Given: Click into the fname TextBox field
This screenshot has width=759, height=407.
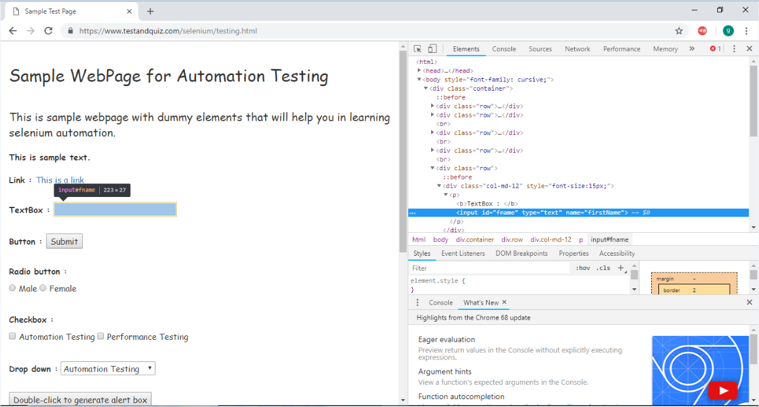Looking at the screenshot, I should tap(115, 209).
